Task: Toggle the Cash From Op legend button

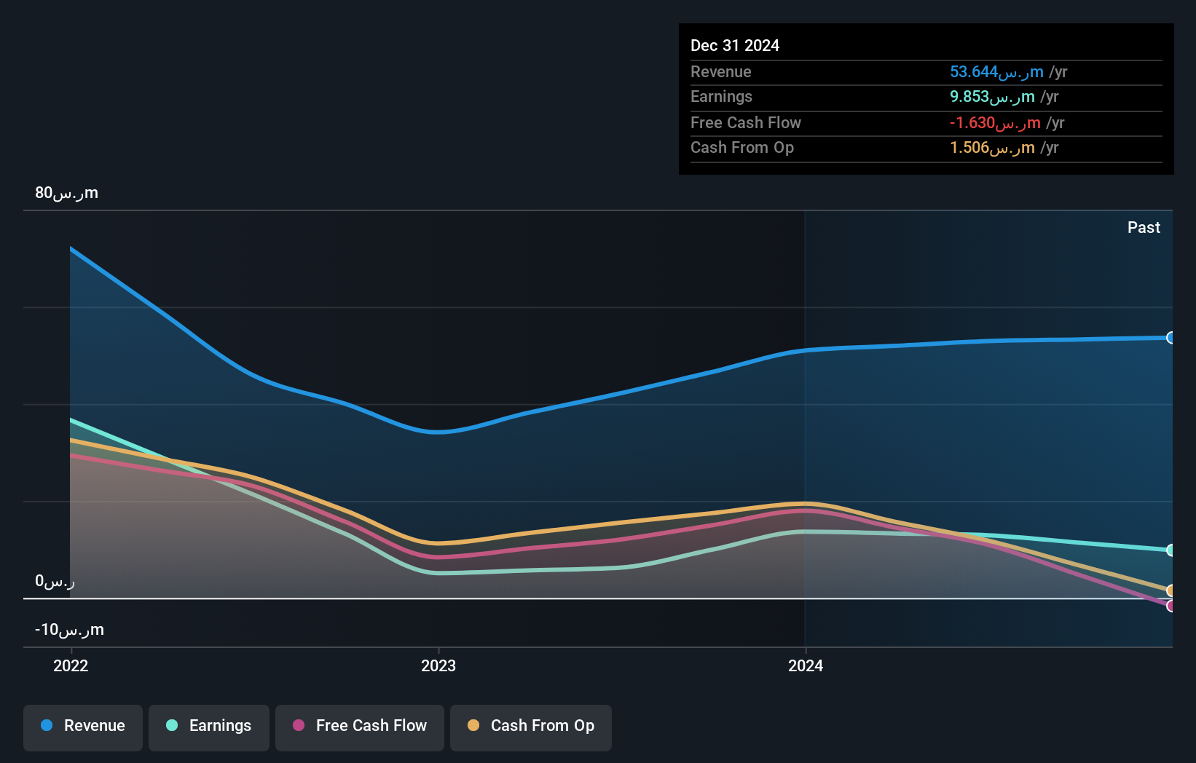Action: 531,727
